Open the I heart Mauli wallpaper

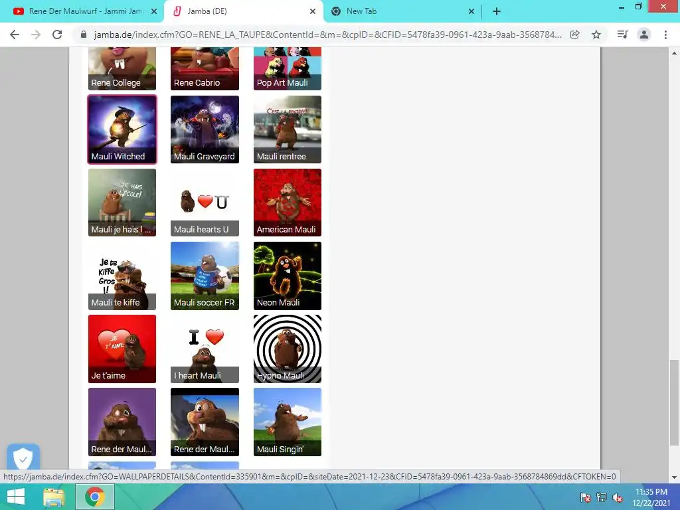click(205, 349)
